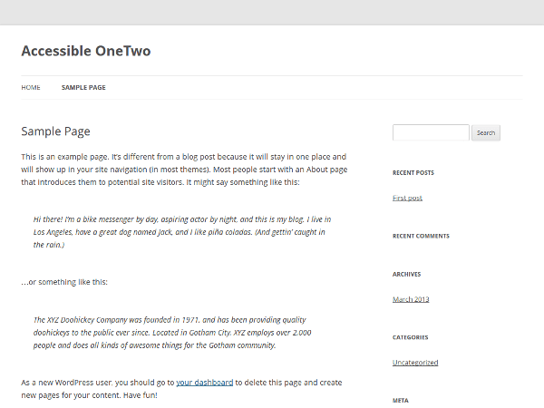Viewport: 544px width, 408px height.
Task: Click the bike messenger quote paragraph
Action: 182,232
